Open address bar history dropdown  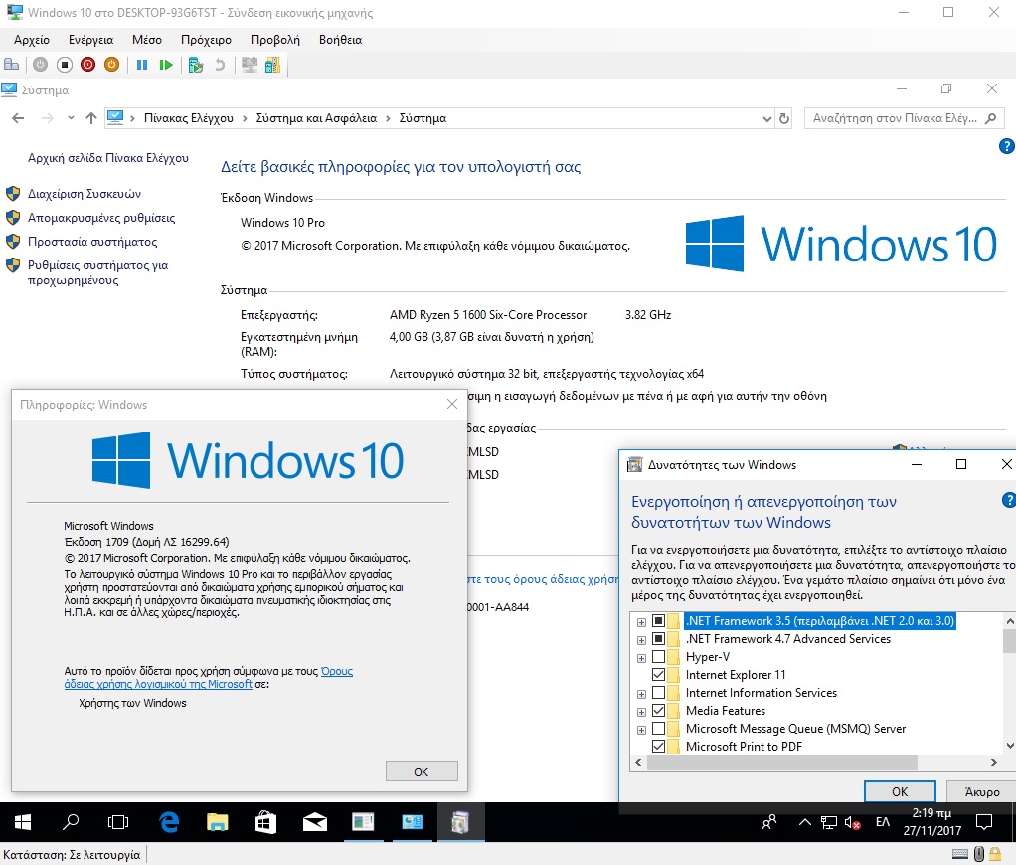767,118
